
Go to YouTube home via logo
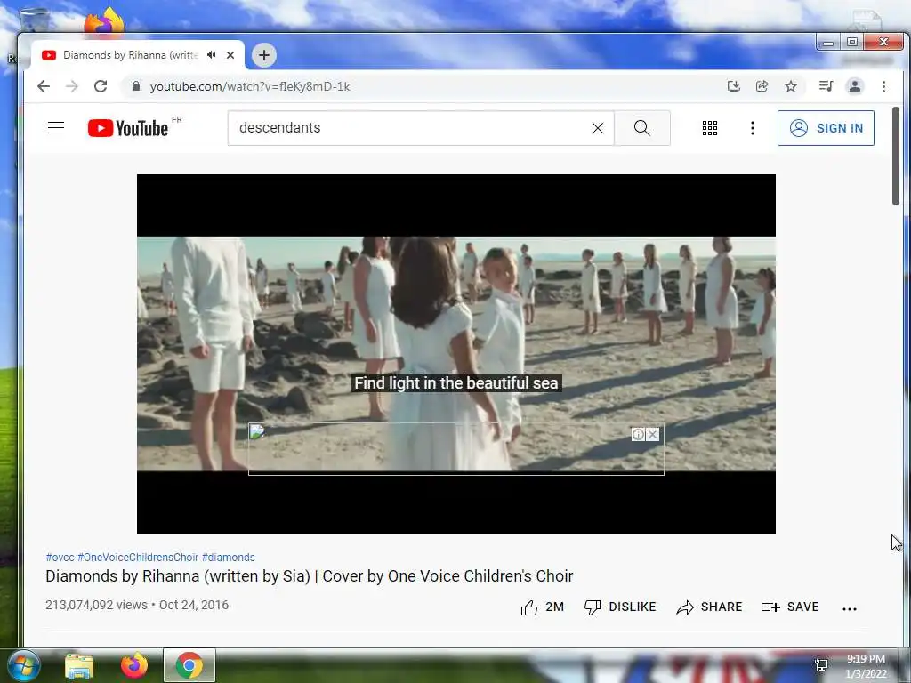[128, 128]
